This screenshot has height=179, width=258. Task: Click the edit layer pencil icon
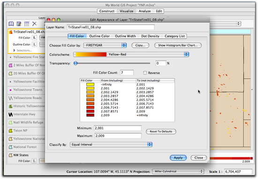19,24
